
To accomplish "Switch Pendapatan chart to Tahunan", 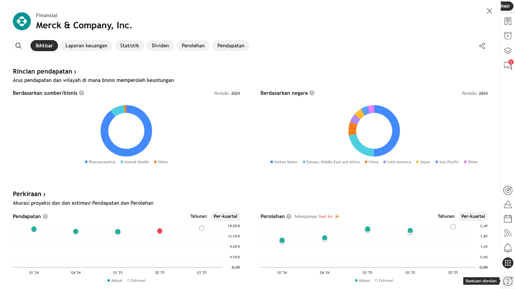I will [x=198, y=216].
